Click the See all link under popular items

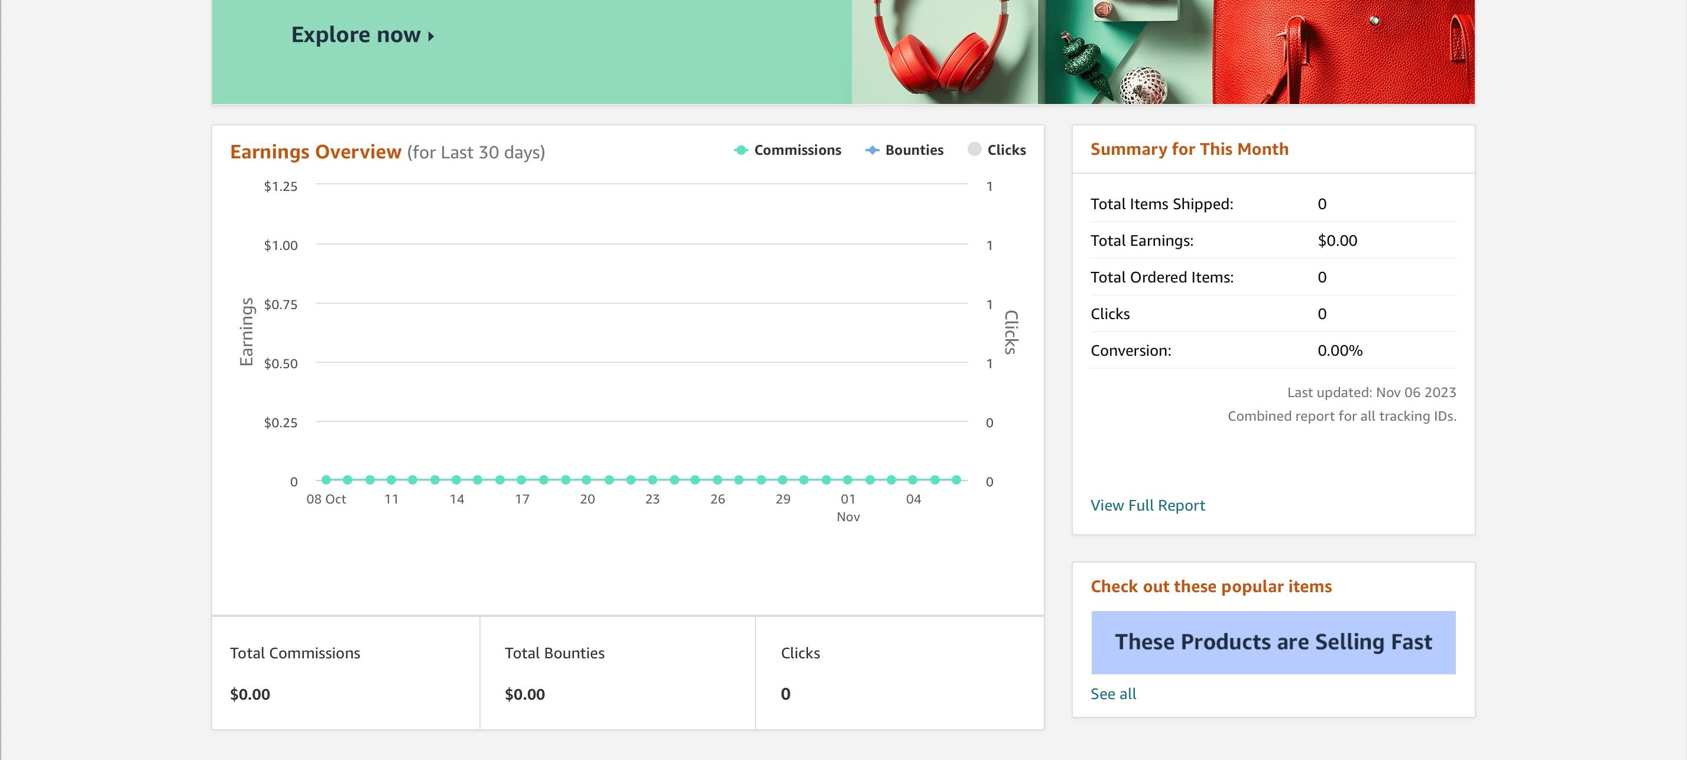point(1113,694)
